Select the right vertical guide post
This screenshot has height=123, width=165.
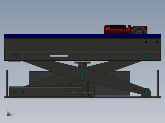point(158,83)
